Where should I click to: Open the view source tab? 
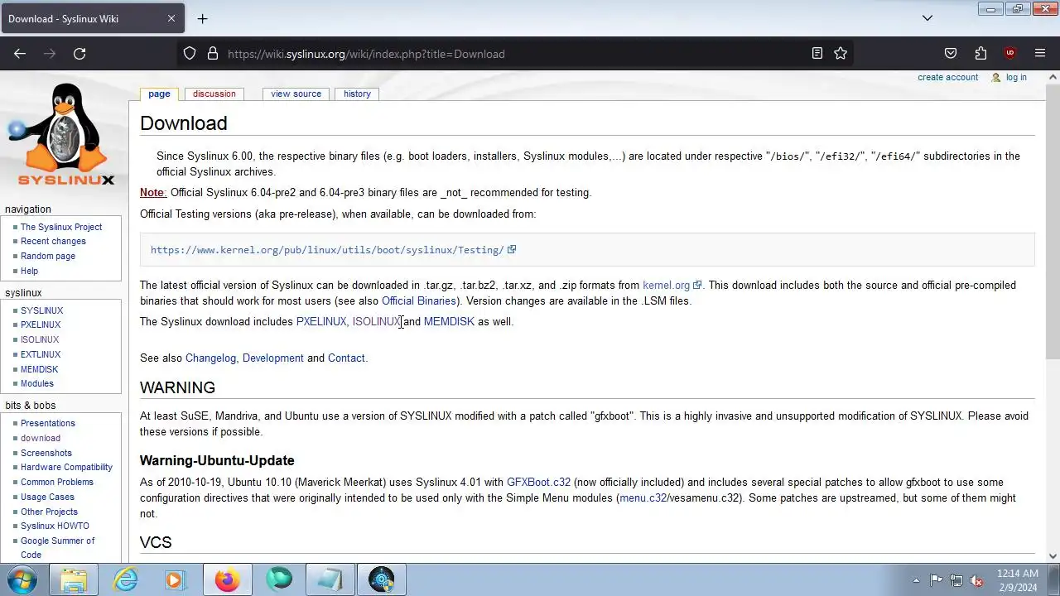[x=296, y=94]
